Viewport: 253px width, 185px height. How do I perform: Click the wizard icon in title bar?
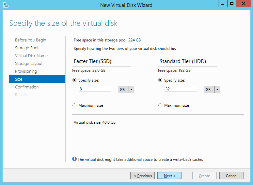[x=6, y=5]
